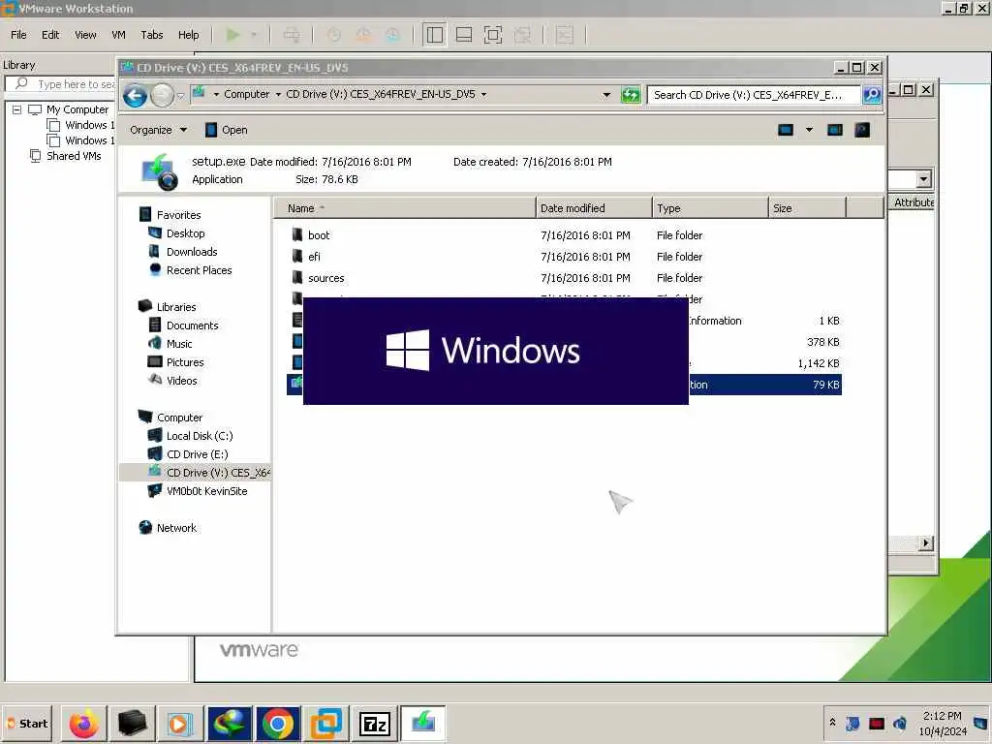Click the Search CD Drive input field
This screenshot has width=992, height=744.
[754, 95]
